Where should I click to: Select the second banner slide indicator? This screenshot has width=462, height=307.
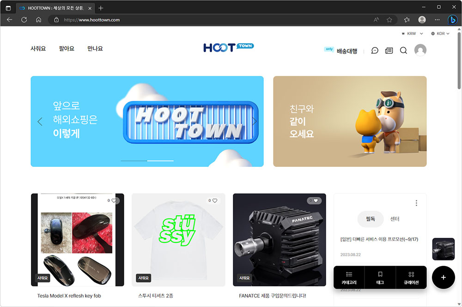160,161
